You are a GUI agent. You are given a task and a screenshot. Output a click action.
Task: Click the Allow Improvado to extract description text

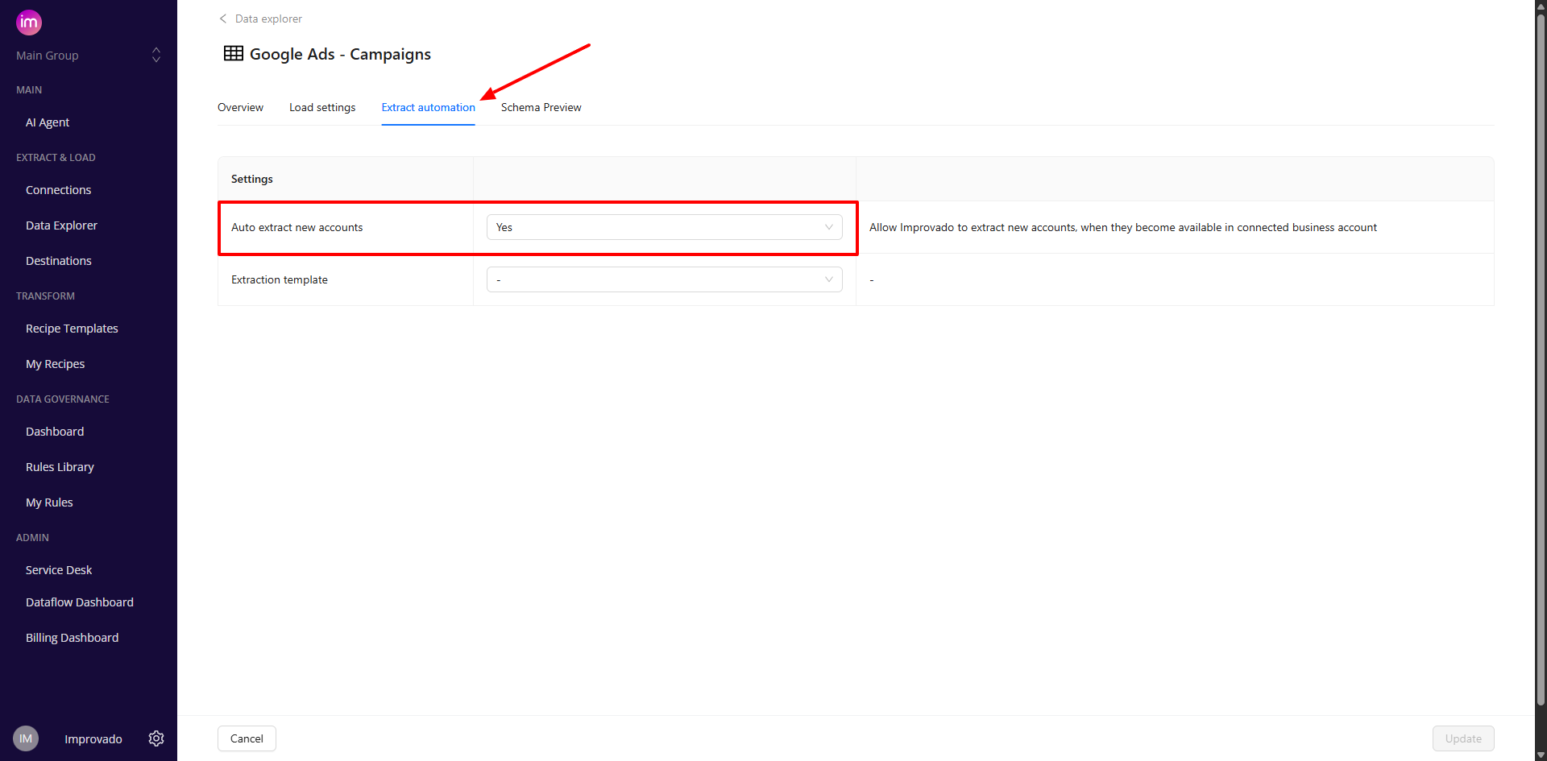click(1123, 227)
